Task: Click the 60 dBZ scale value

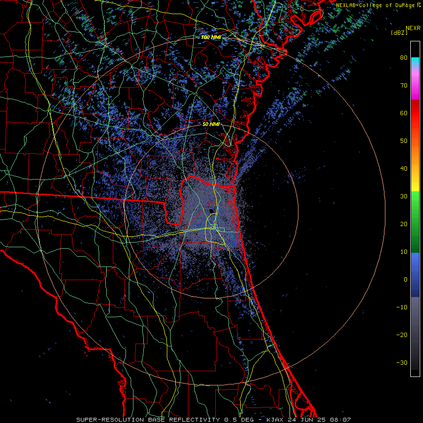Action: pyautogui.click(x=404, y=113)
